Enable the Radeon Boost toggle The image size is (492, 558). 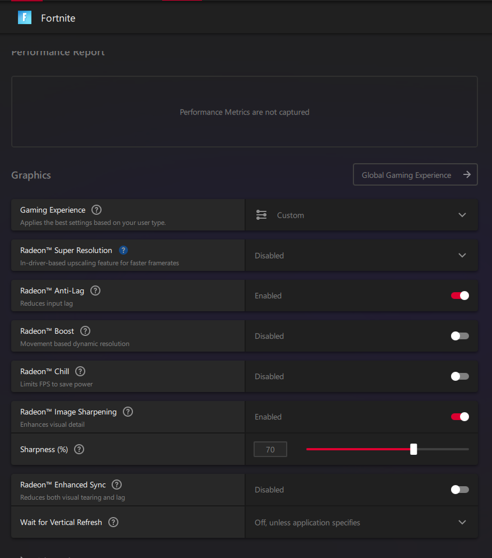(x=459, y=336)
